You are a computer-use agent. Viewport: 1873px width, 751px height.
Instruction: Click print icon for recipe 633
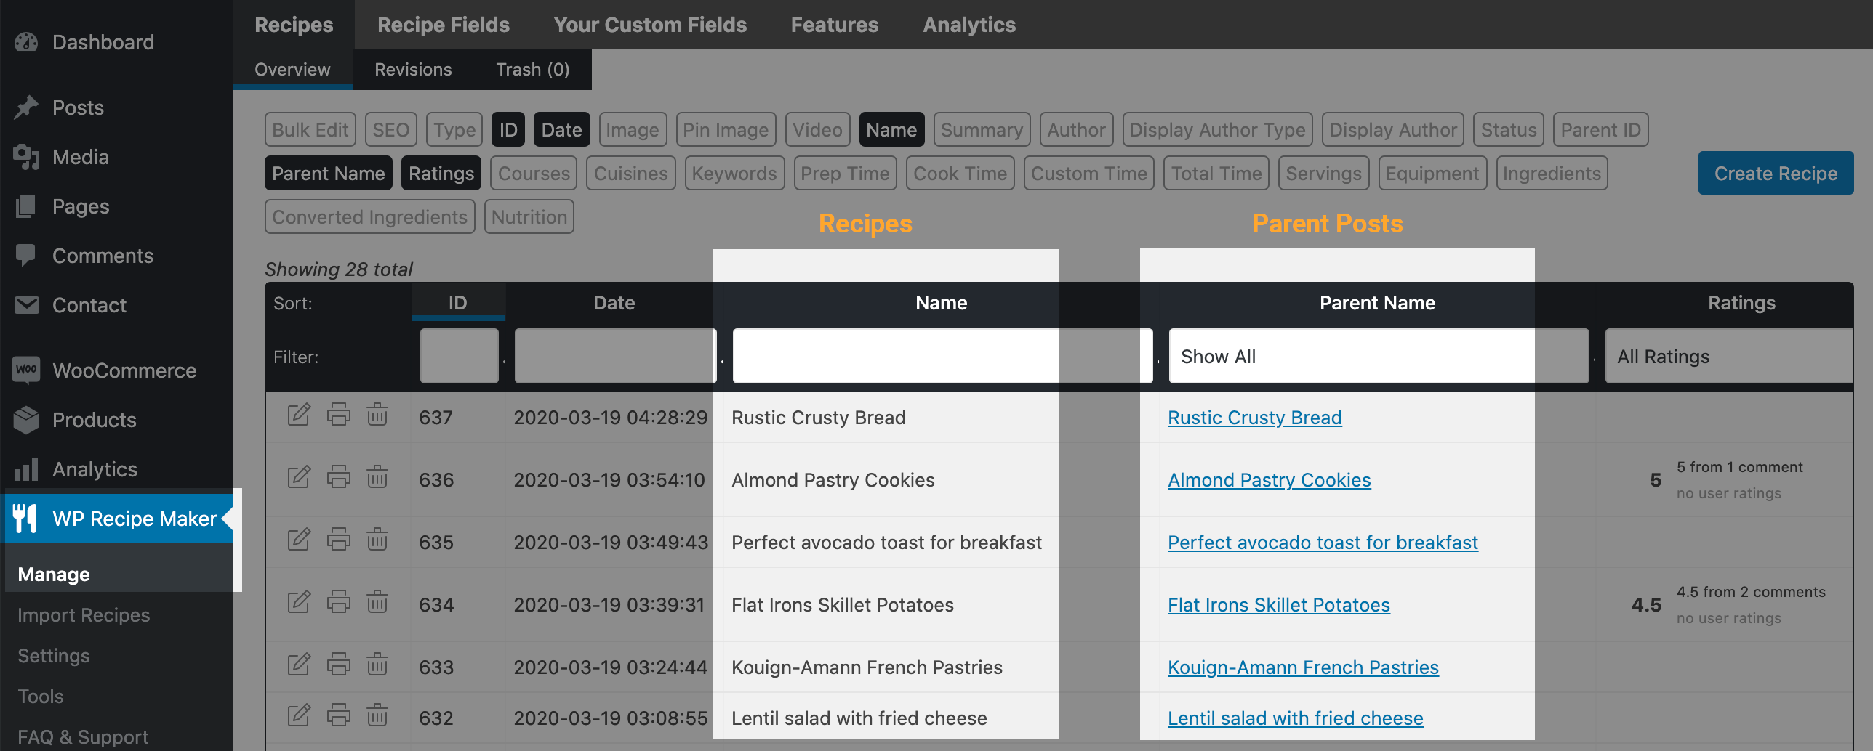pos(338,665)
